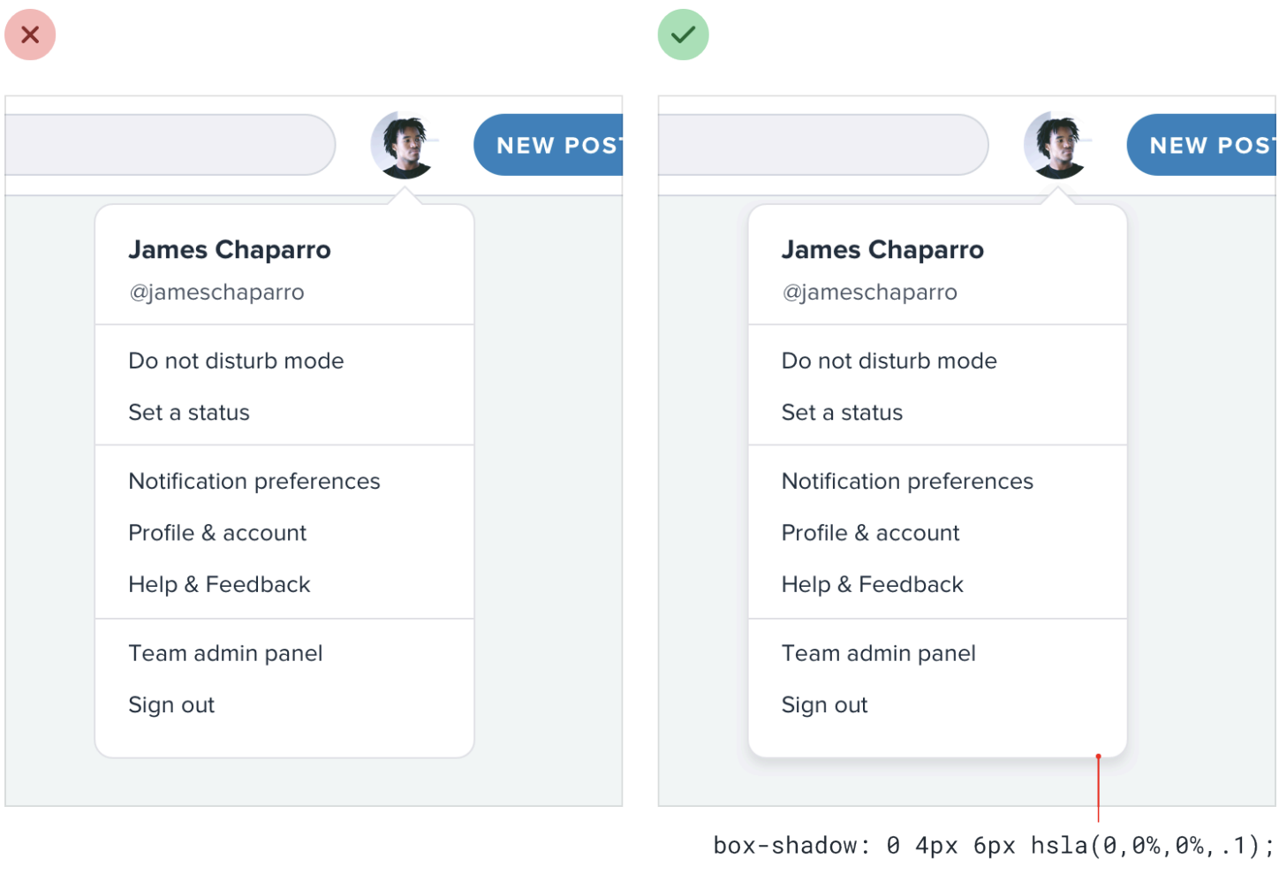Click the search field in right example
The height and width of the screenshot is (882, 1279).
coord(821,144)
